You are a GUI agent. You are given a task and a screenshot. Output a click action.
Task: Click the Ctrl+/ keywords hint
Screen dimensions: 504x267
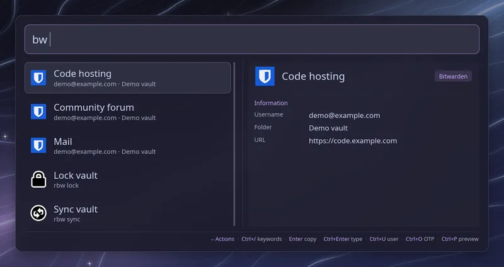tap(261, 239)
